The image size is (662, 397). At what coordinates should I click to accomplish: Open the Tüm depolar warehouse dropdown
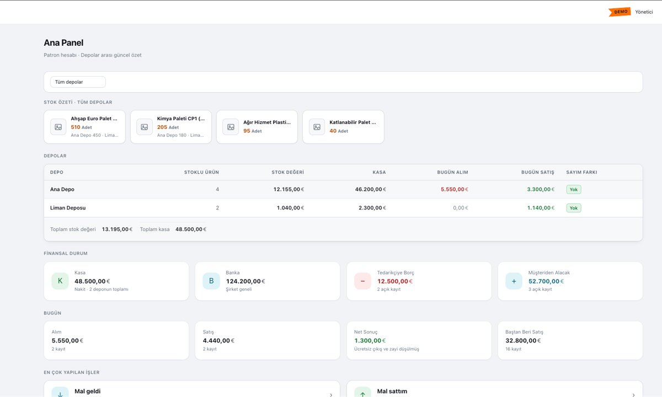click(x=78, y=82)
